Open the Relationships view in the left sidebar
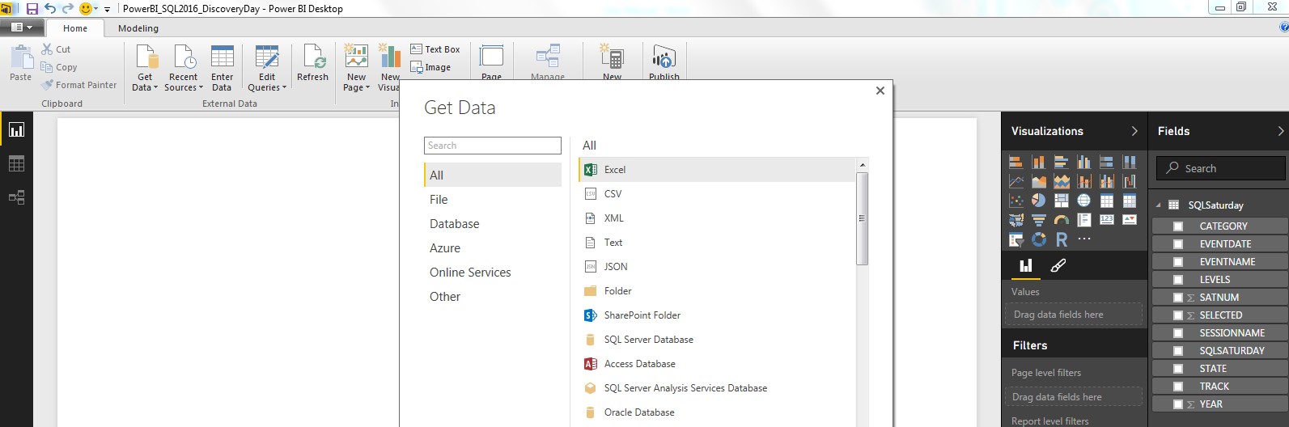This screenshot has height=427, width=1289. (x=16, y=197)
